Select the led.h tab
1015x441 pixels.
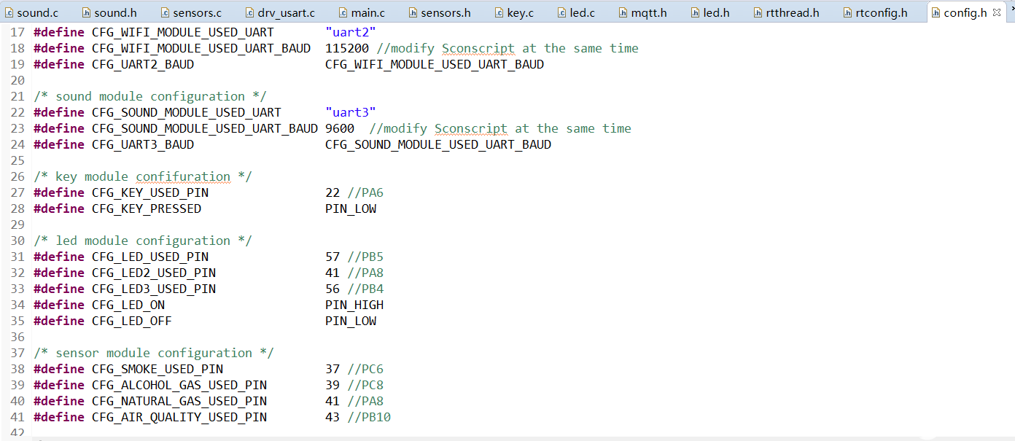(710, 12)
